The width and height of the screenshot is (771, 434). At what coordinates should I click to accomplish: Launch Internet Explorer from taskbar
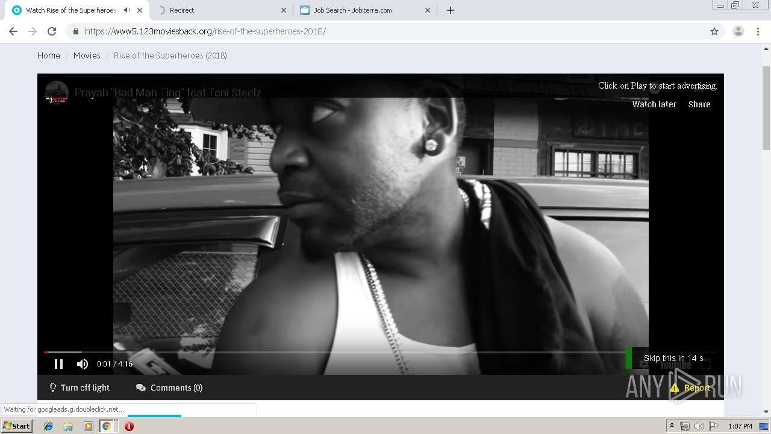pyautogui.click(x=48, y=426)
